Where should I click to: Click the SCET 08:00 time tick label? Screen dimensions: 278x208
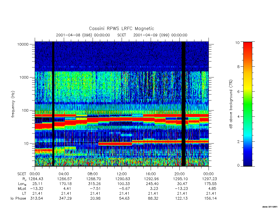(x=93, y=174)
